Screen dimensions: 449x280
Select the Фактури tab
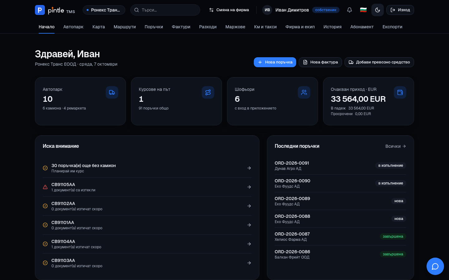181,27
